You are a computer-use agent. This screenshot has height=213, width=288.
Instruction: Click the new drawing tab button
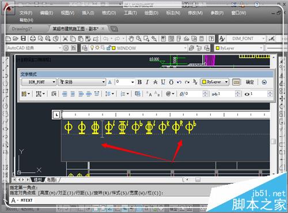click(114, 29)
